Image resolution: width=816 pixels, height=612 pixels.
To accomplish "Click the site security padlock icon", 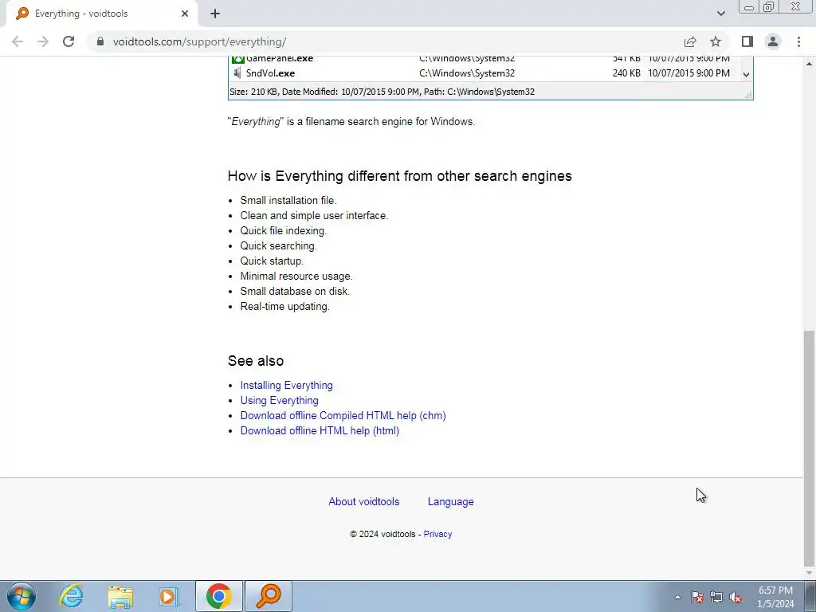I will (100, 41).
